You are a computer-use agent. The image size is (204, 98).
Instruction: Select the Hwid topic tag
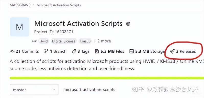(x=43, y=41)
